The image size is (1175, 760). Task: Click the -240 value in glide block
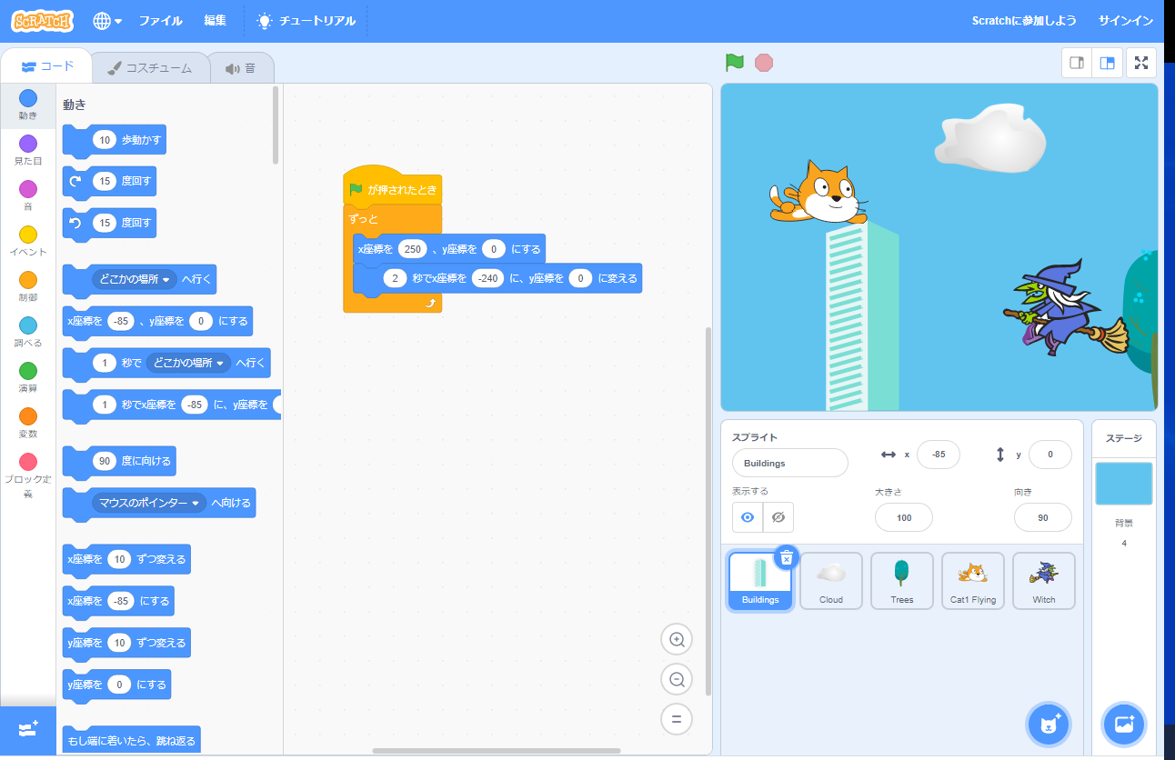pos(488,278)
